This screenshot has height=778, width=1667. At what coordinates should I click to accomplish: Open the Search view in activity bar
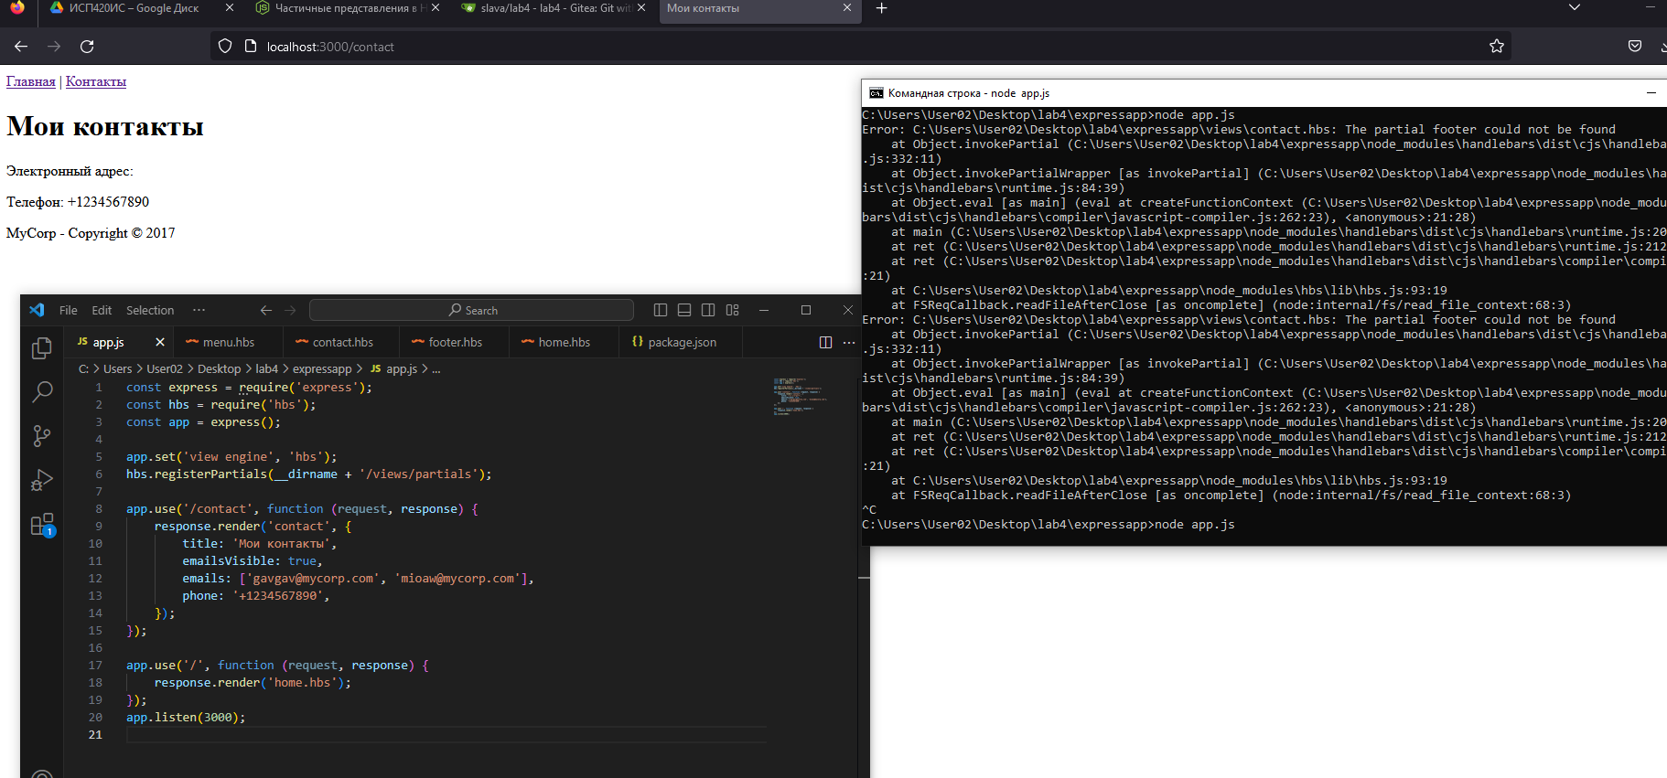pyautogui.click(x=42, y=392)
